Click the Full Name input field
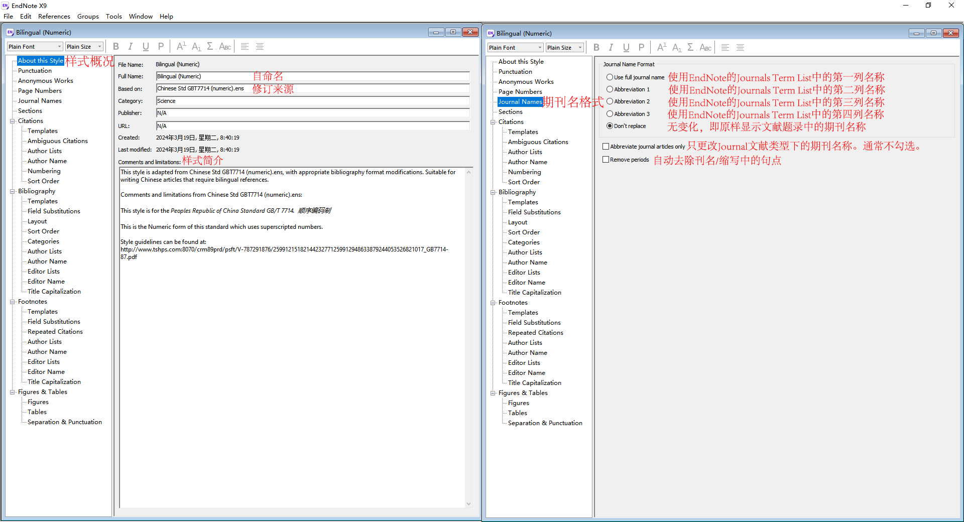Viewport: 964px width, 522px height. [x=313, y=76]
